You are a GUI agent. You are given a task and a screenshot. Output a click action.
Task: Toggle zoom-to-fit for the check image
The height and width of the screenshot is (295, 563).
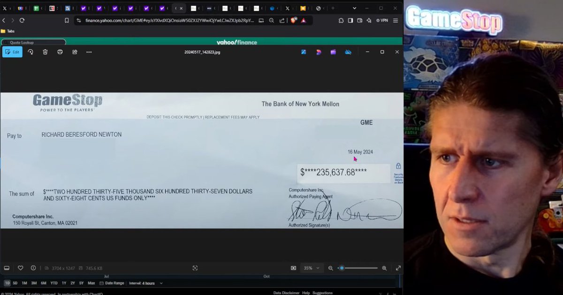(x=195, y=268)
